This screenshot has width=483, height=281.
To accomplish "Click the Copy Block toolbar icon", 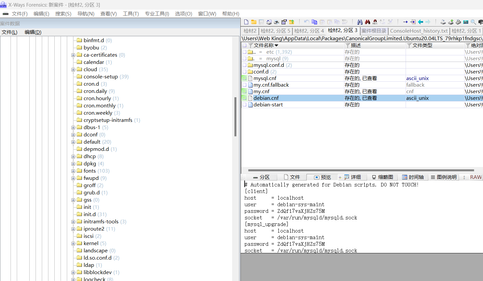I will (314, 22).
